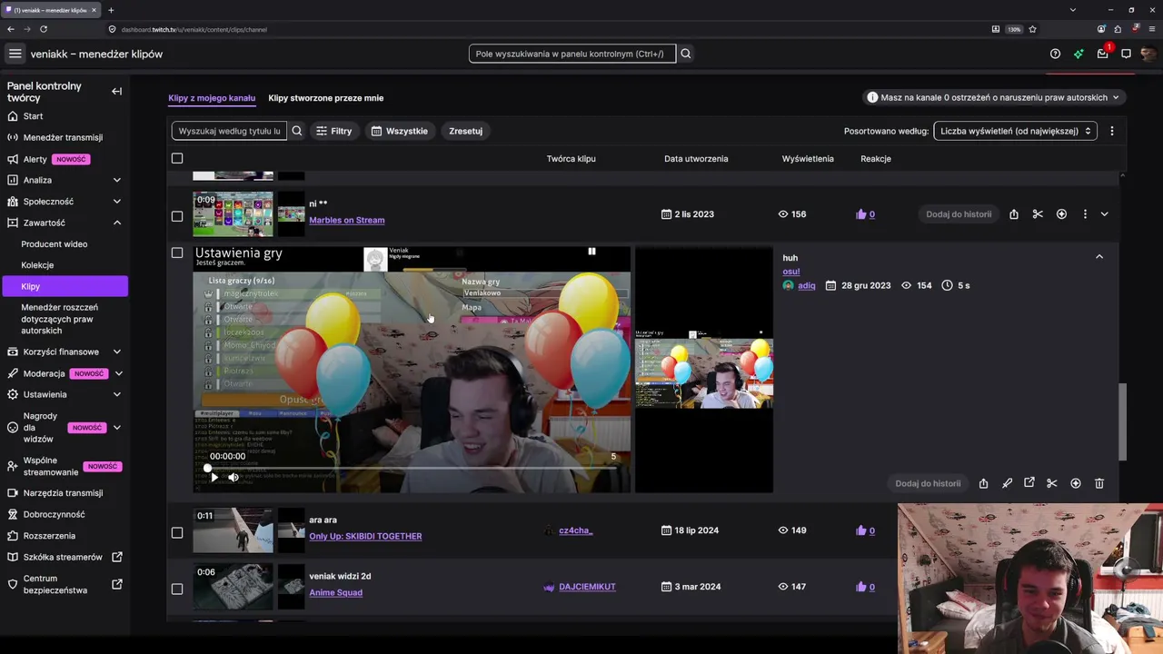Open the 'Only Up: SKIBIDI TOGETHER' link
The height and width of the screenshot is (654, 1163).
(365, 536)
